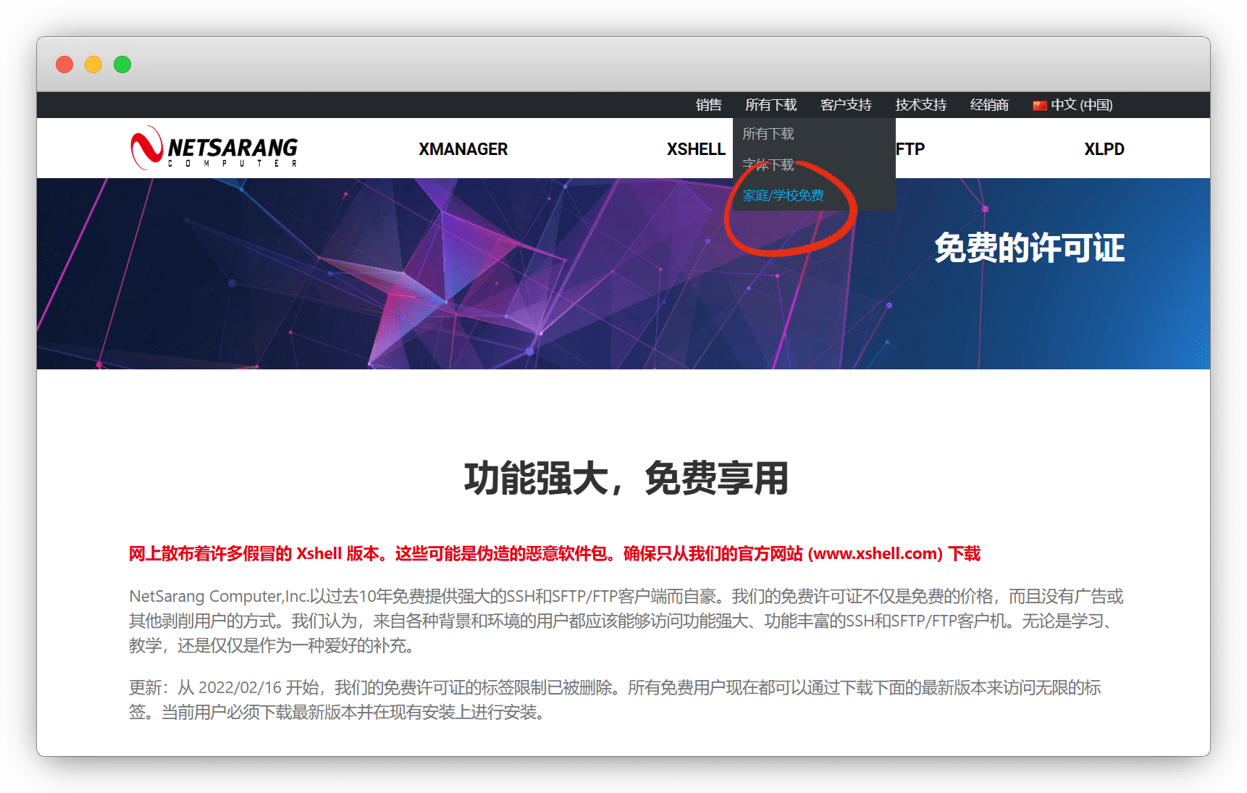Open the partially hidden XFTP product link
The image size is (1247, 793).
pyautogui.click(x=910, y=149)
